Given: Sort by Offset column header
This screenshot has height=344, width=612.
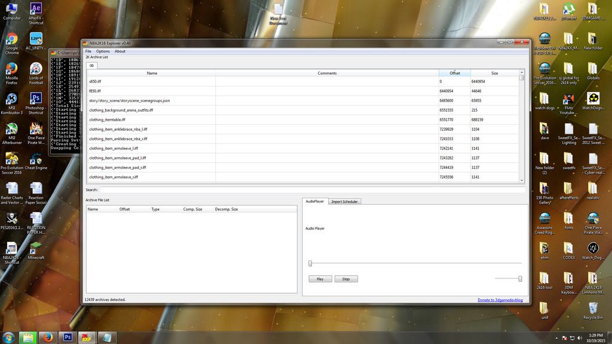Looking at the screenshot, I should [455, 73].
